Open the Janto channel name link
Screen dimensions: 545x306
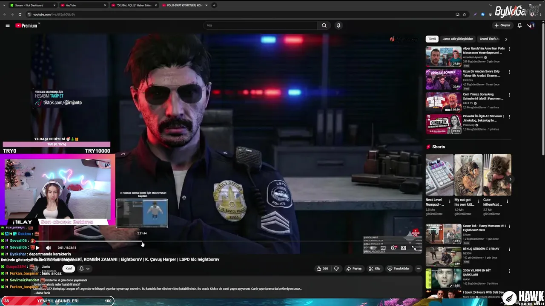point(46,266)
